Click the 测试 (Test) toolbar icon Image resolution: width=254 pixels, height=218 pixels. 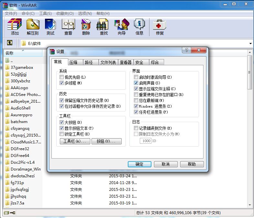(50, 24)
